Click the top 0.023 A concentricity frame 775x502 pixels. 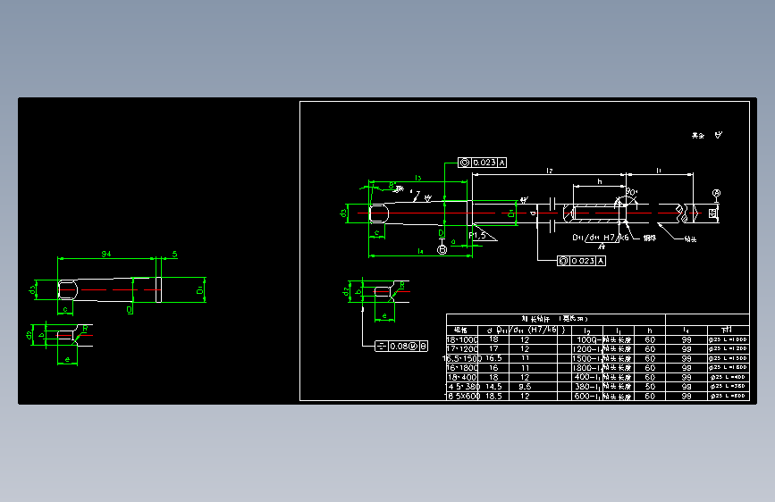pos(482,163)
